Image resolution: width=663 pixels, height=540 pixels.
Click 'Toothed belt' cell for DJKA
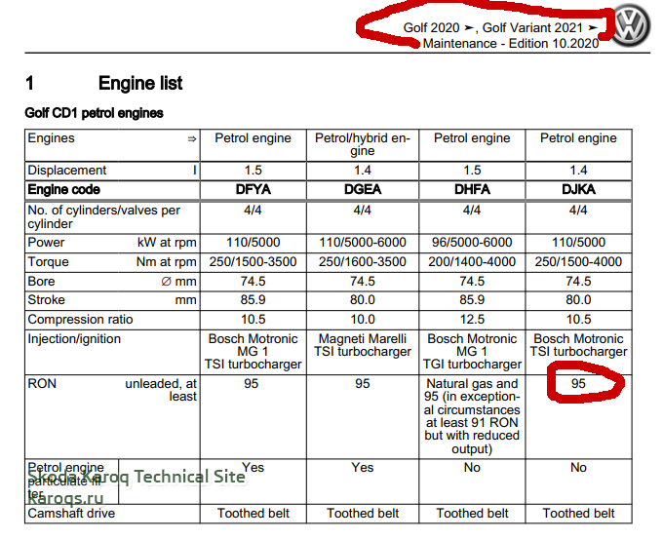click(578, 514)
